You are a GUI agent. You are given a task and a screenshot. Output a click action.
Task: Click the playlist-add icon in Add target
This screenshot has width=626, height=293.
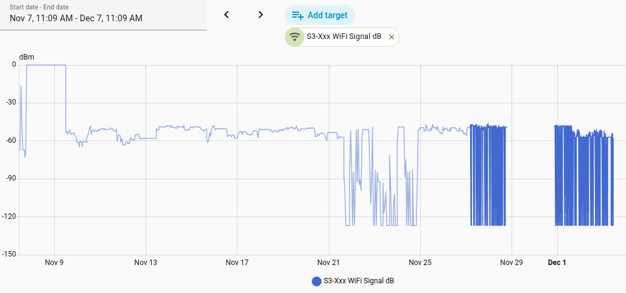point(298,15)
